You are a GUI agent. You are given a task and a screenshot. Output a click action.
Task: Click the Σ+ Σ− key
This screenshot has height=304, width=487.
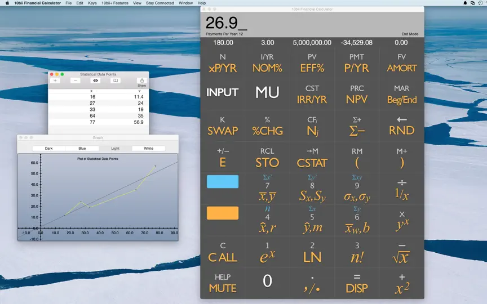pos(357,126)
